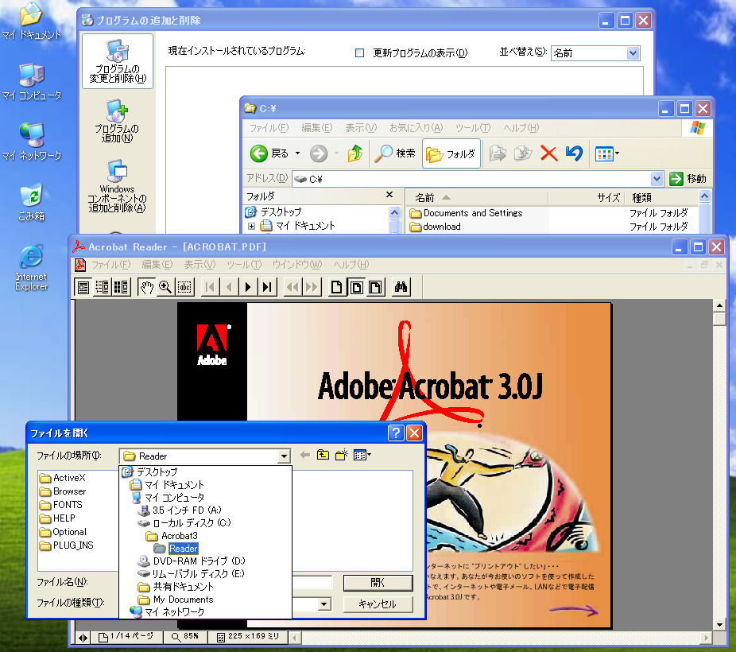Open the Tools menu in Acrobat Reader

(244, 265)
